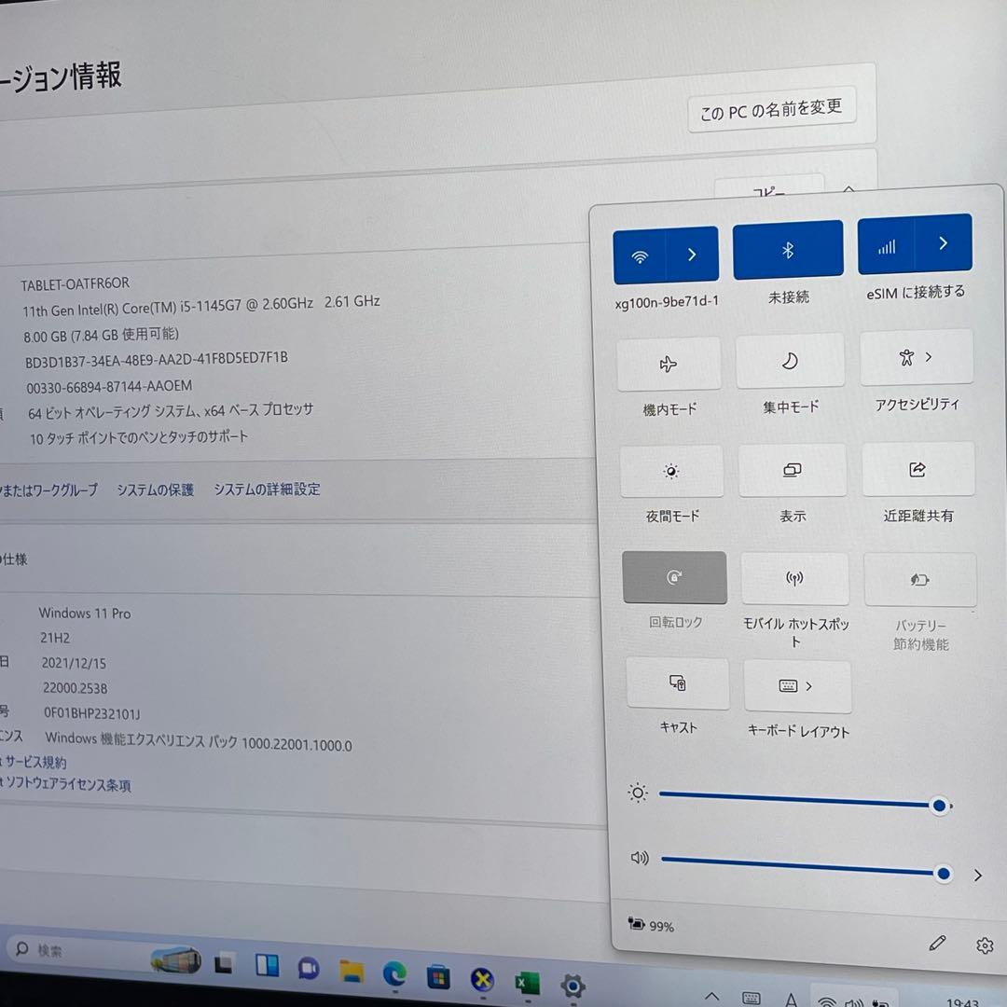Open the 'システムの詳細設定' link
The image size is (1007, 1007).
267,490
